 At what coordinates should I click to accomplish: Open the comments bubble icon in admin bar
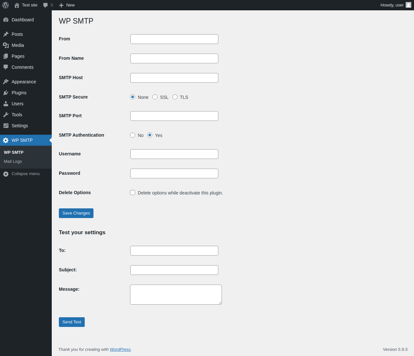click(x=46, y=5)
